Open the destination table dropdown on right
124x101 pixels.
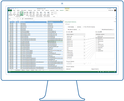(107, 30)
